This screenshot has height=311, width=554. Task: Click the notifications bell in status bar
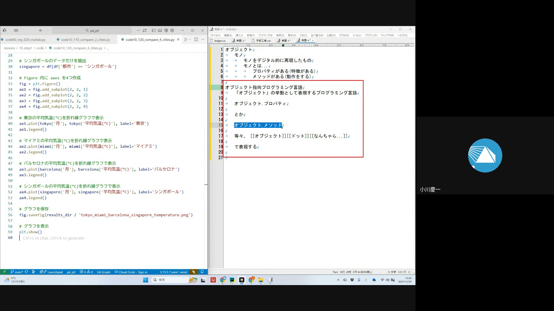(202, 272)
